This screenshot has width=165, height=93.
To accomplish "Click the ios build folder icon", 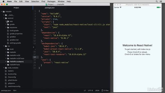I will [x=8, y=49].
